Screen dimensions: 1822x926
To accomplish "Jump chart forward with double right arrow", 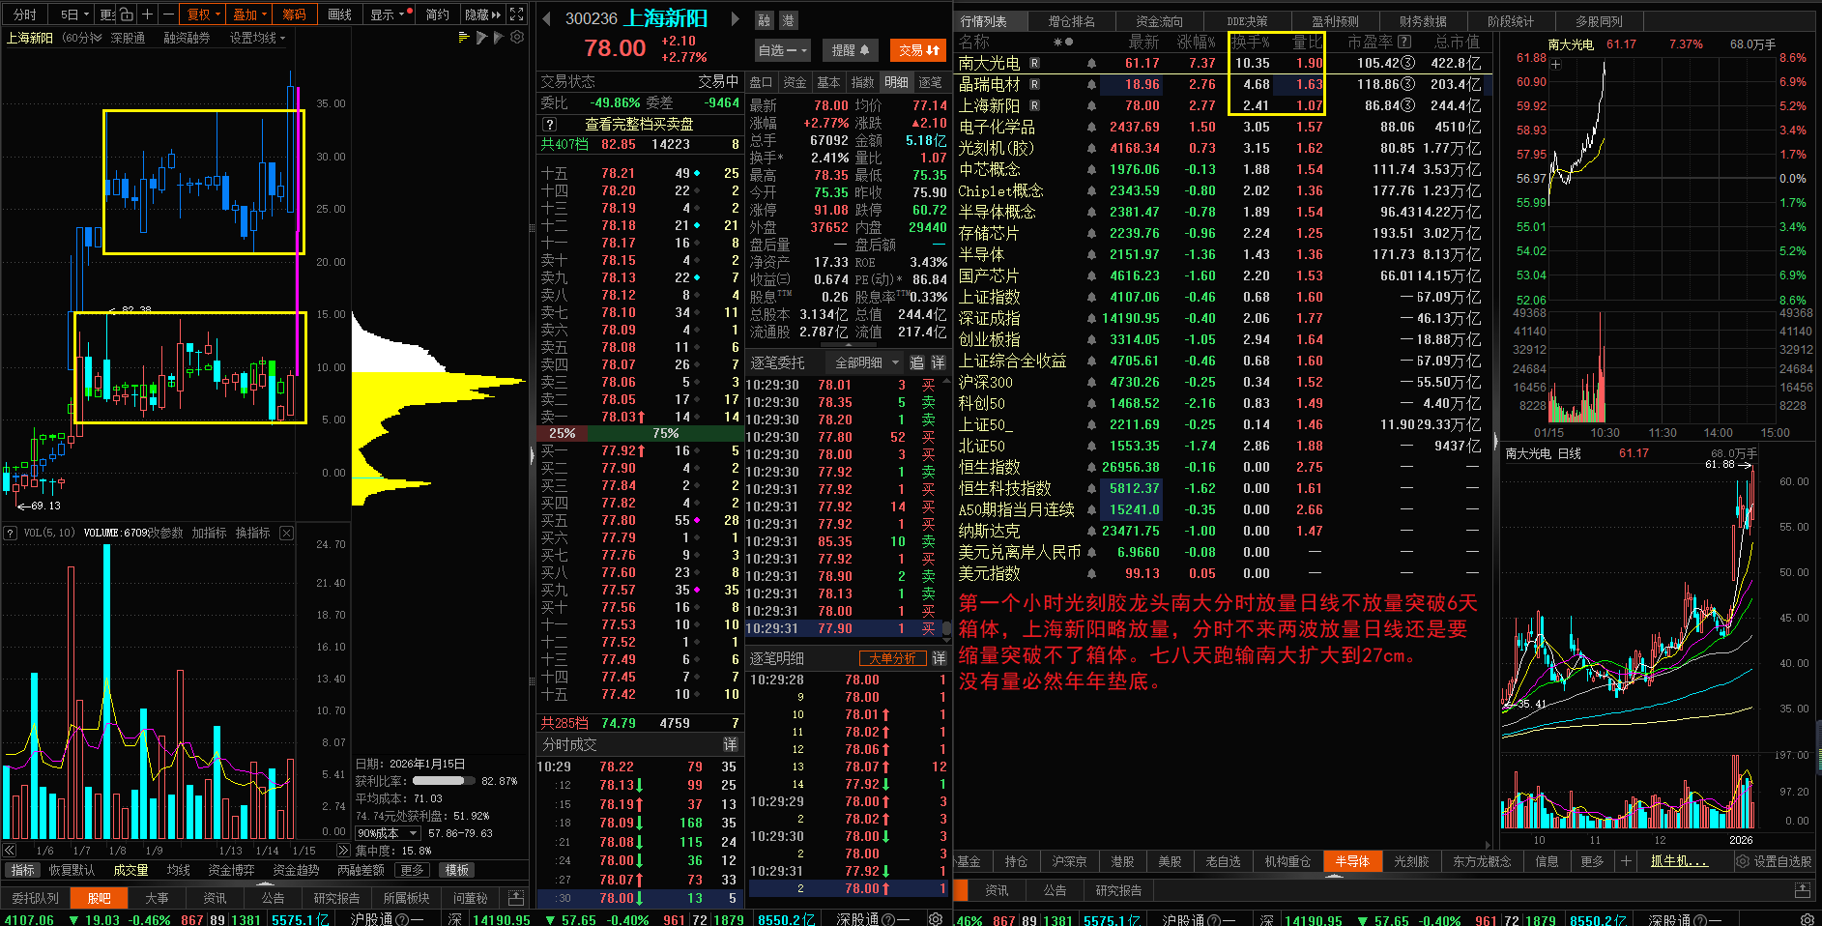I will point(343,851).
